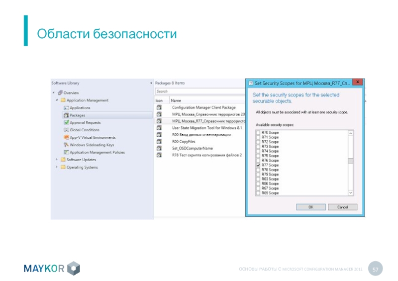Image resolution: width=398 pixels, height=281 pixels.
Task: Click the Operating Systems folder icon
Action: coord(63,167)
